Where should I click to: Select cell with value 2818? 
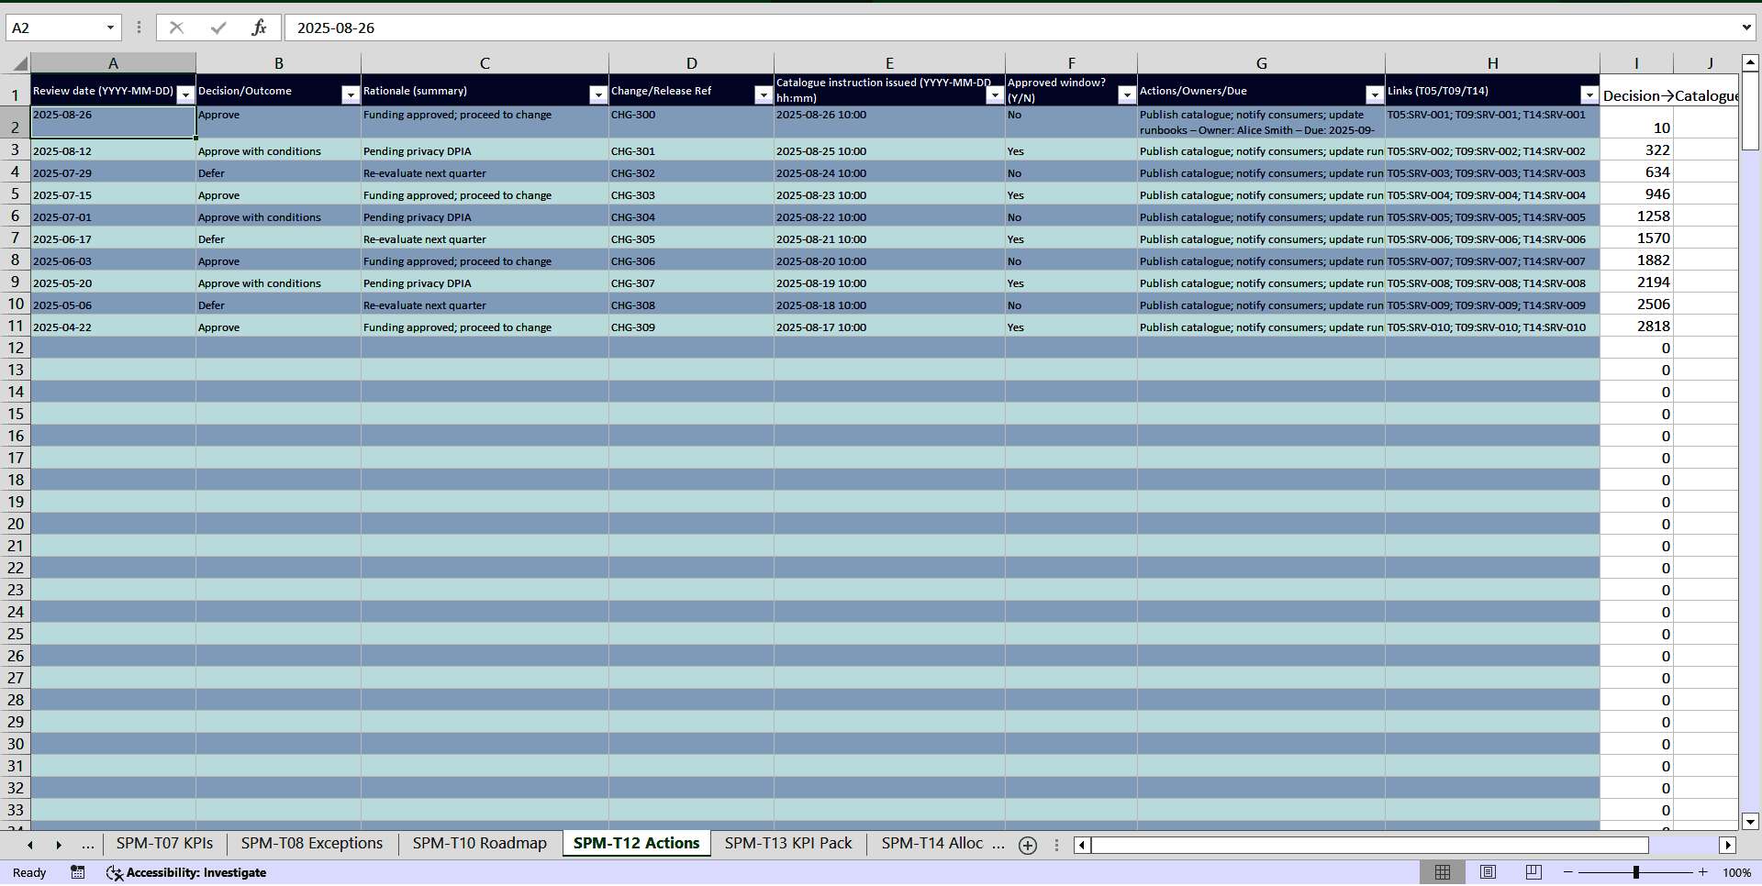(1636, 327)
